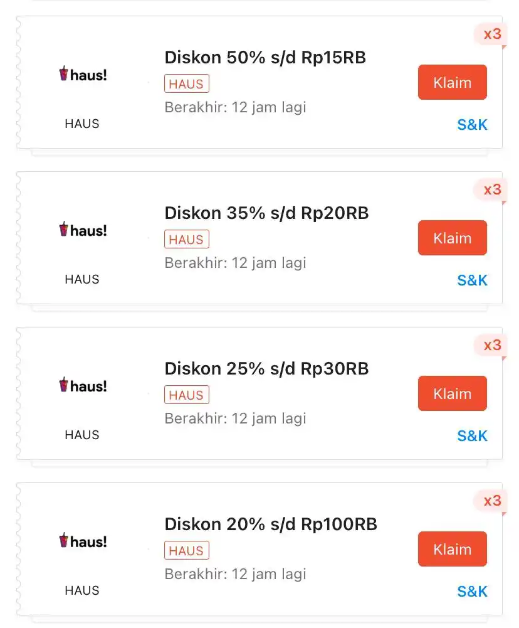Screen dimensions: 519x628
Task: Open S&K for 20% discount voucher
Action: (472, 591)
